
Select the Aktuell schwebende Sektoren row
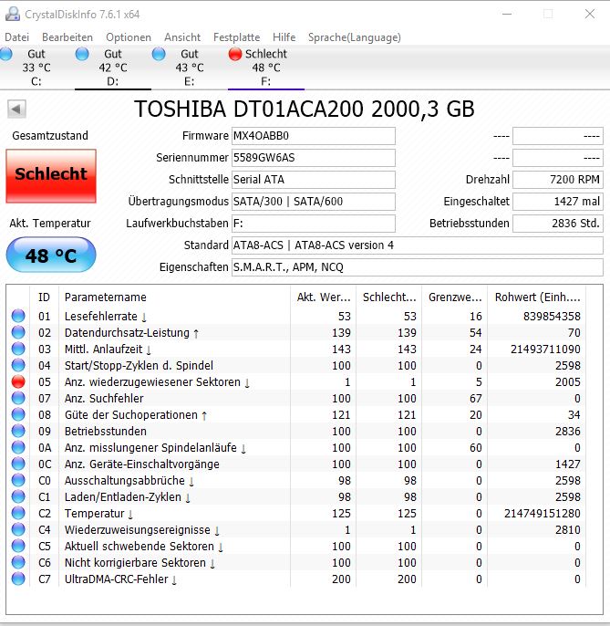click(x=296, y=546)
